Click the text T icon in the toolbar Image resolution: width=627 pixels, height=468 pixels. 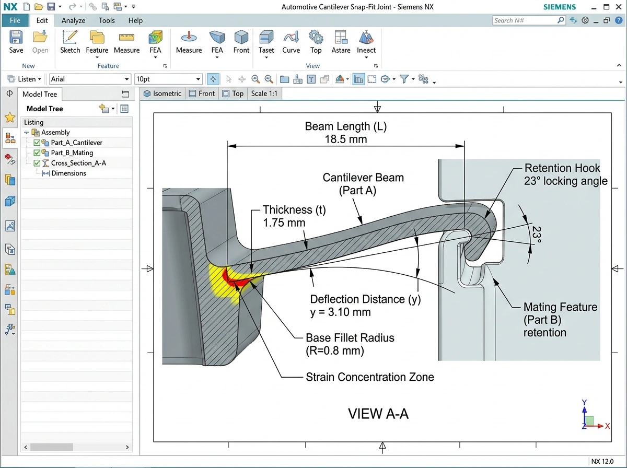coord(311,79)
